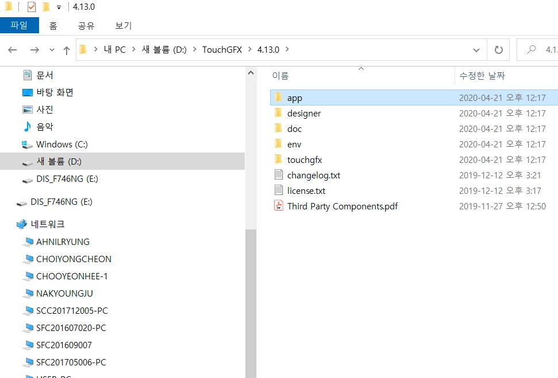
Task: Select 바탕 화면 in the navigation pane
Action: [x=55, y=92]
